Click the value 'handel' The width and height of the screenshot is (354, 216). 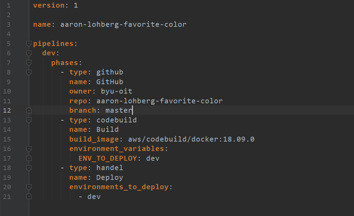pyautogui.click(x=110, y=168)
